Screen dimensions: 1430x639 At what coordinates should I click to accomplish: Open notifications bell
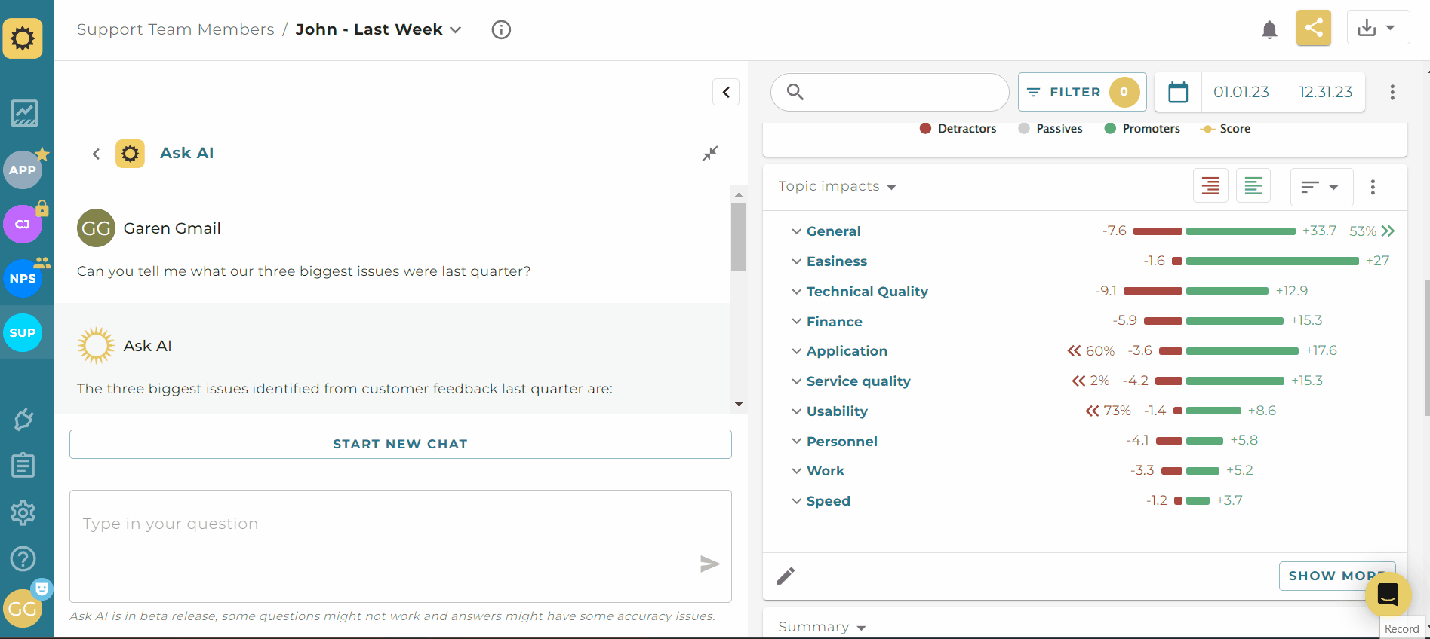(1269, 29)
